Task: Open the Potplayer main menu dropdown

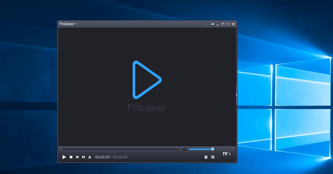Action: (68, 24)
